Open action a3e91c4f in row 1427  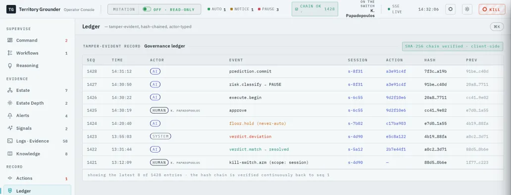click(396, 84)
